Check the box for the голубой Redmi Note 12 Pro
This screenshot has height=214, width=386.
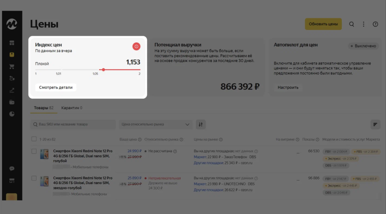(x=34, y=151)
